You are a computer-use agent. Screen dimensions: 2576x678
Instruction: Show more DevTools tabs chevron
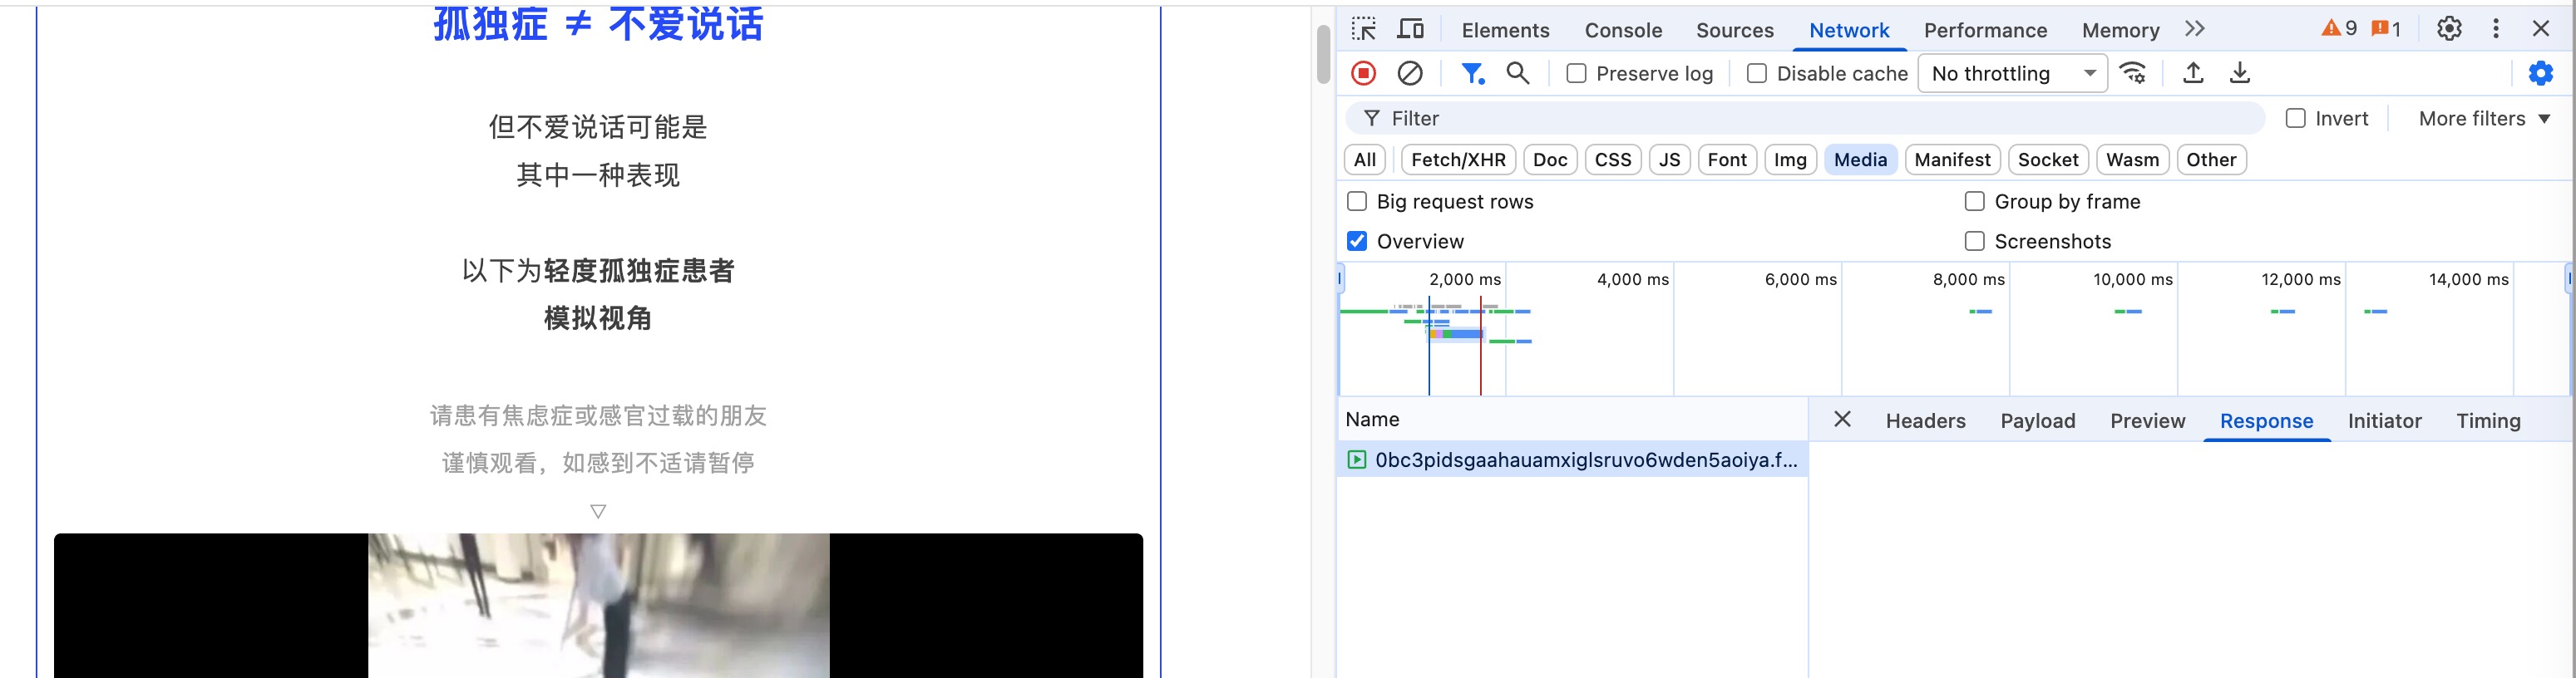(2195, 29)
